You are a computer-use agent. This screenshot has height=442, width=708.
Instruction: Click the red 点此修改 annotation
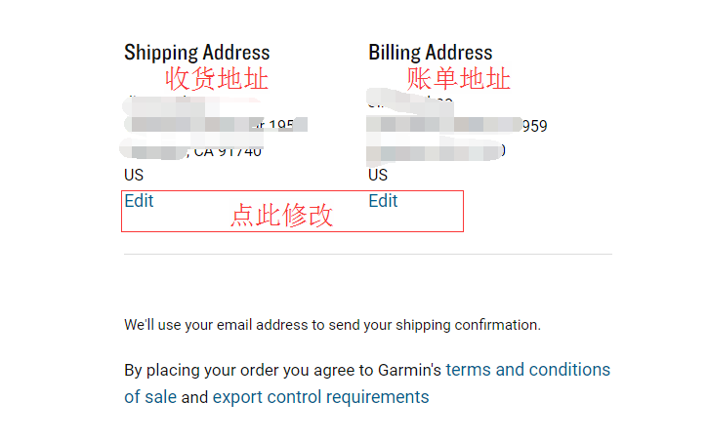coord(281,216)
